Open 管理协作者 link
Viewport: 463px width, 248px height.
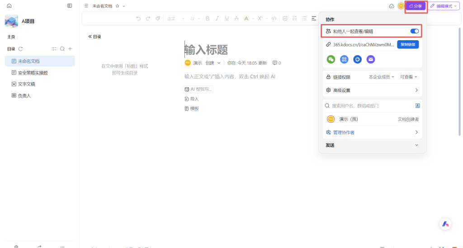(372, 132)
